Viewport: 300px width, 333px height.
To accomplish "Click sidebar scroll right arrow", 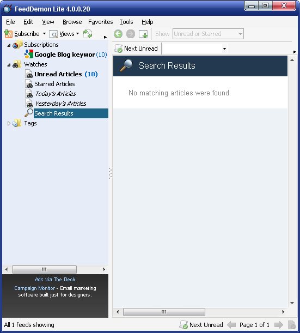I will tap(104, 269).
